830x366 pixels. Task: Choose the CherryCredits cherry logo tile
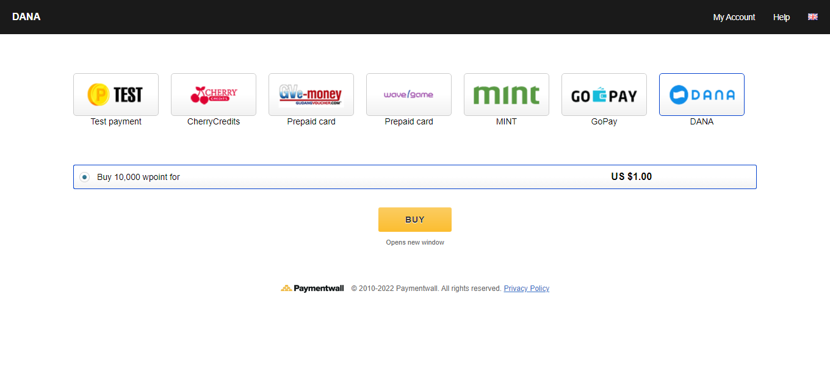pyautogui.click(x=214, y=95)
